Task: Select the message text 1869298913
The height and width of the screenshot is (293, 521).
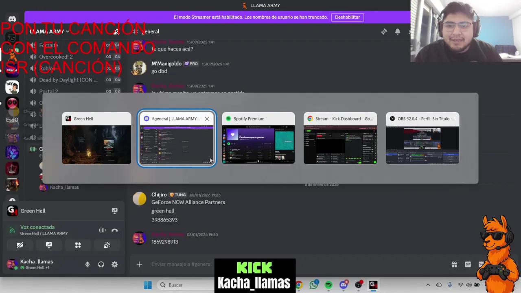Action: [165, 242]
